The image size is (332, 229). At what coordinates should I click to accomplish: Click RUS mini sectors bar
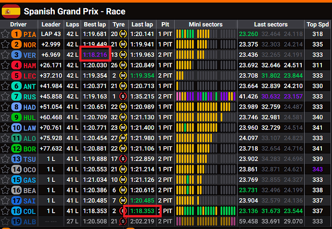pos(206,97)
